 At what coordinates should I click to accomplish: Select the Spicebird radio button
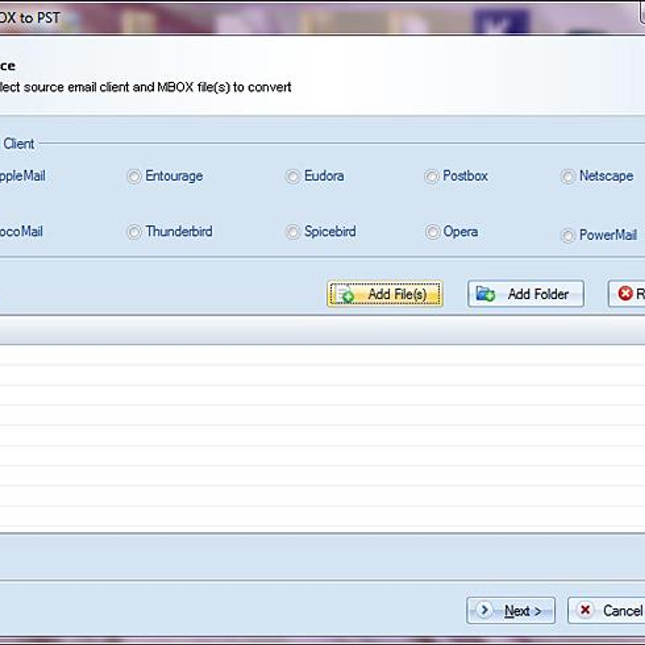293,232
